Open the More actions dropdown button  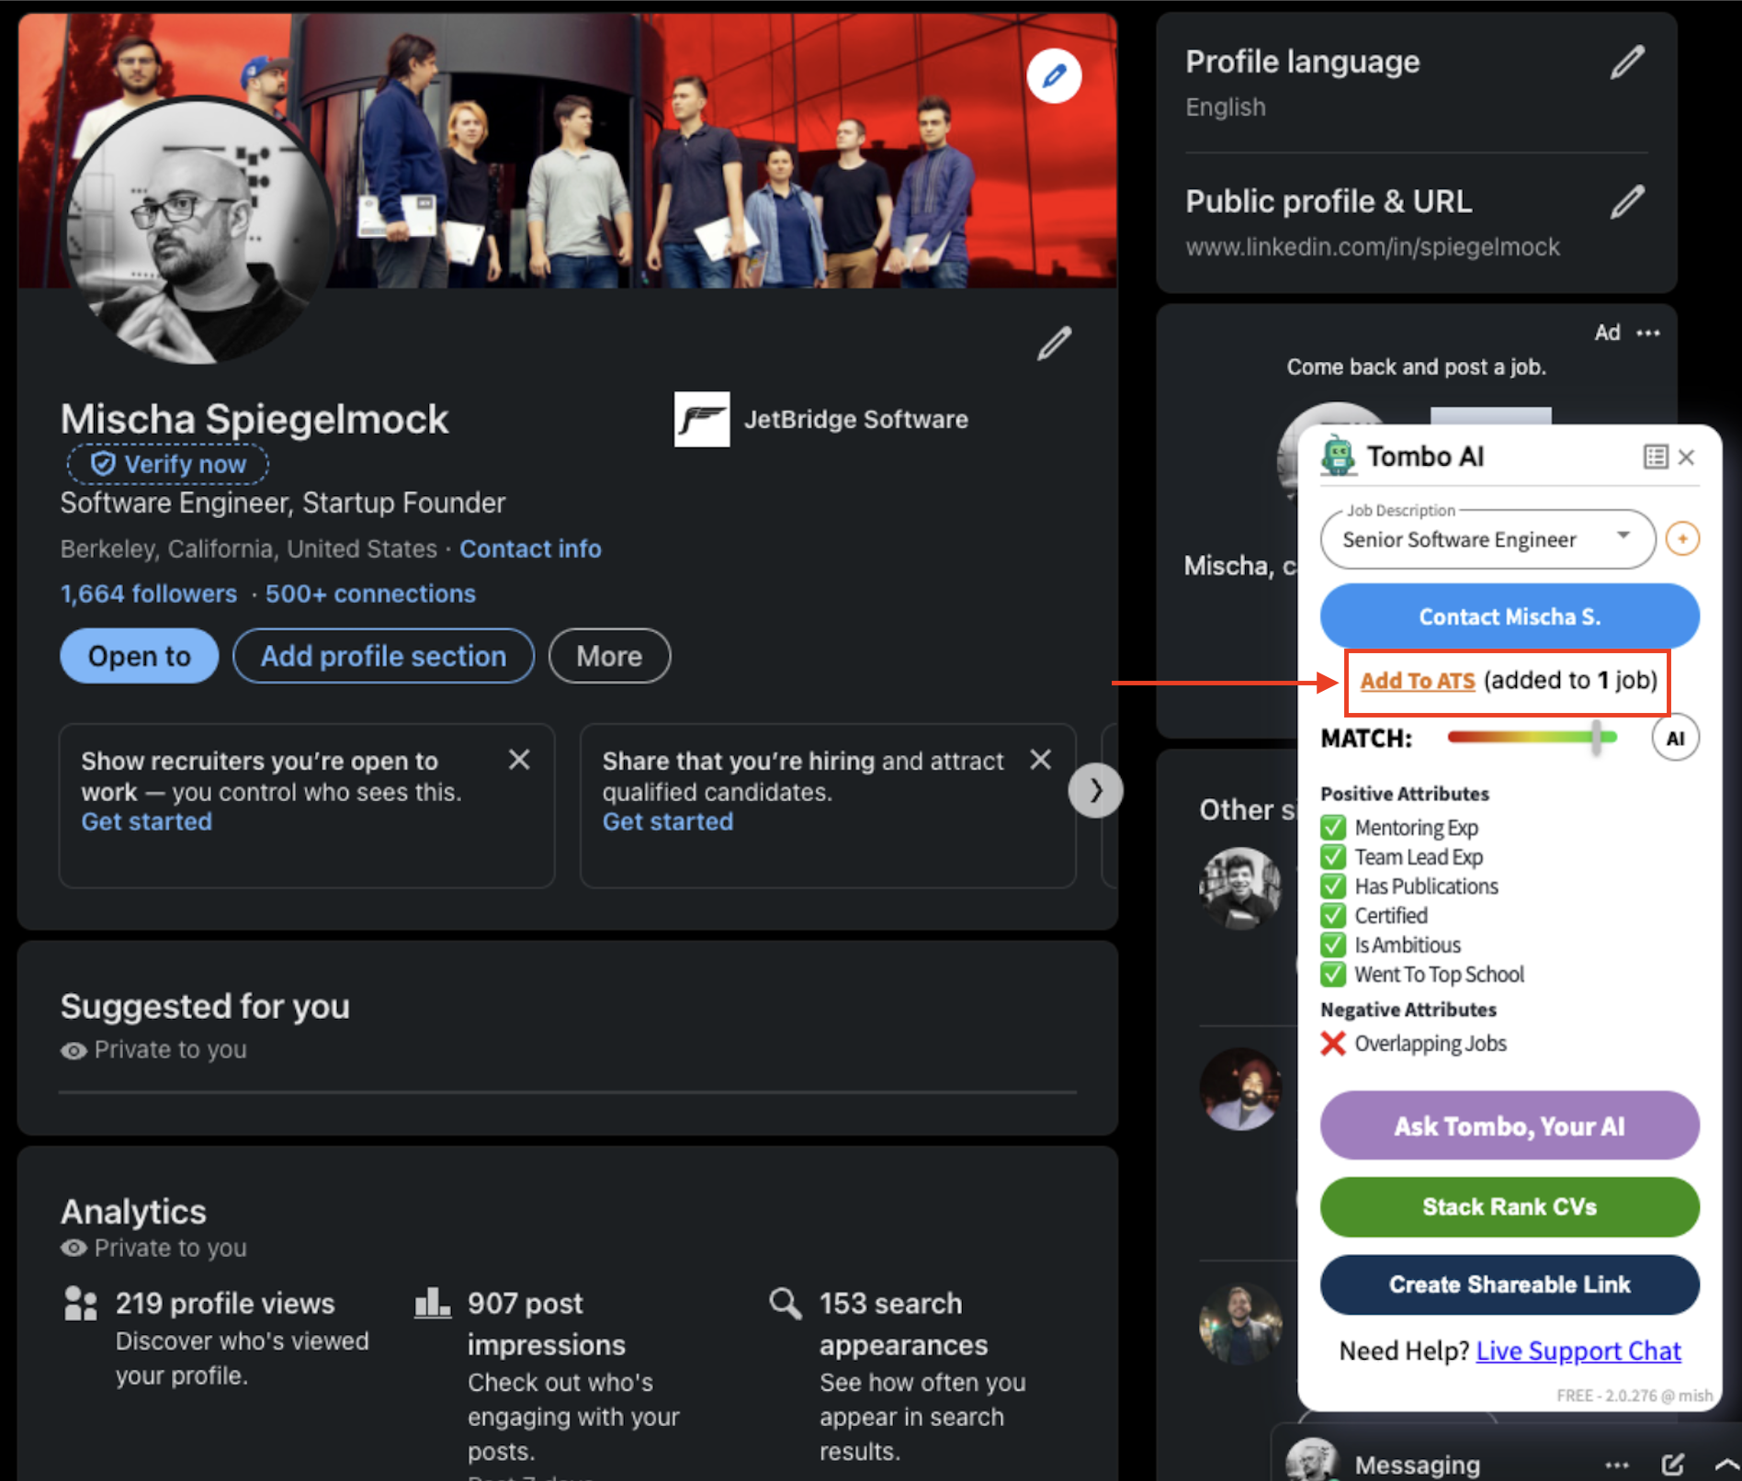click(609, 656)
